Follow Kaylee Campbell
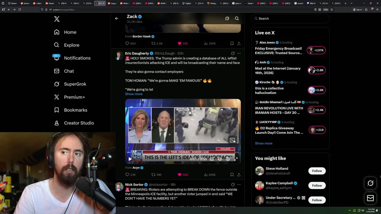The width and height of the screenshot is (381, 214). coord(317,185)
